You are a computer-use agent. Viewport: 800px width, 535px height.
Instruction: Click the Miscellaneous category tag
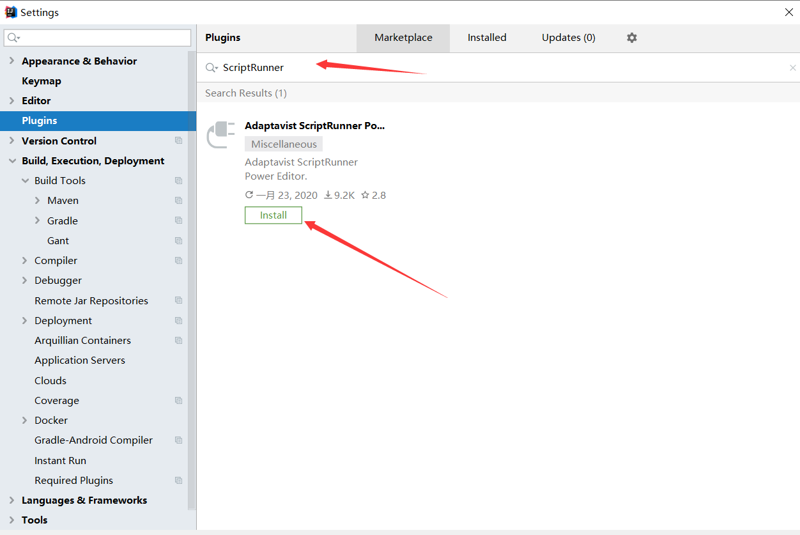pos(284,144)
